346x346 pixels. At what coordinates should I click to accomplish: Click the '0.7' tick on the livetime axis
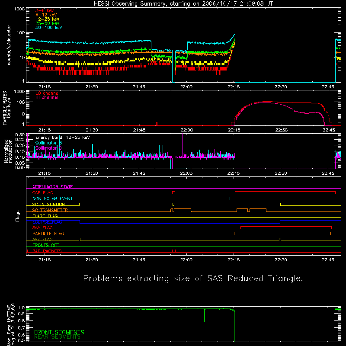point(21,327)
